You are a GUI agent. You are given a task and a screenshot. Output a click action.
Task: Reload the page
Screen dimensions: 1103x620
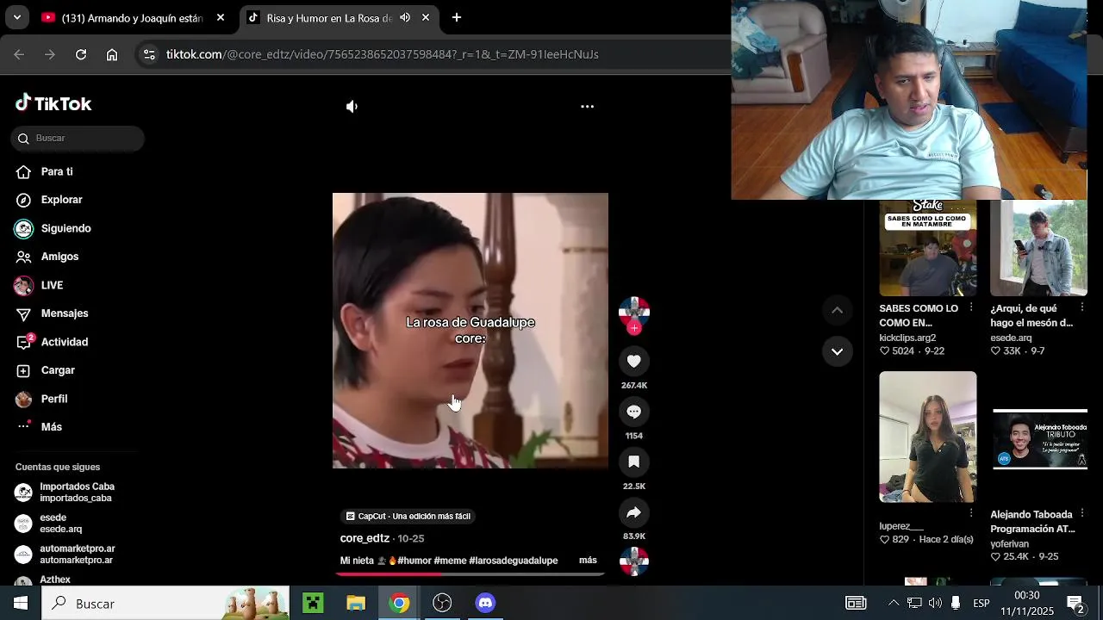click(x=81, y=54)
